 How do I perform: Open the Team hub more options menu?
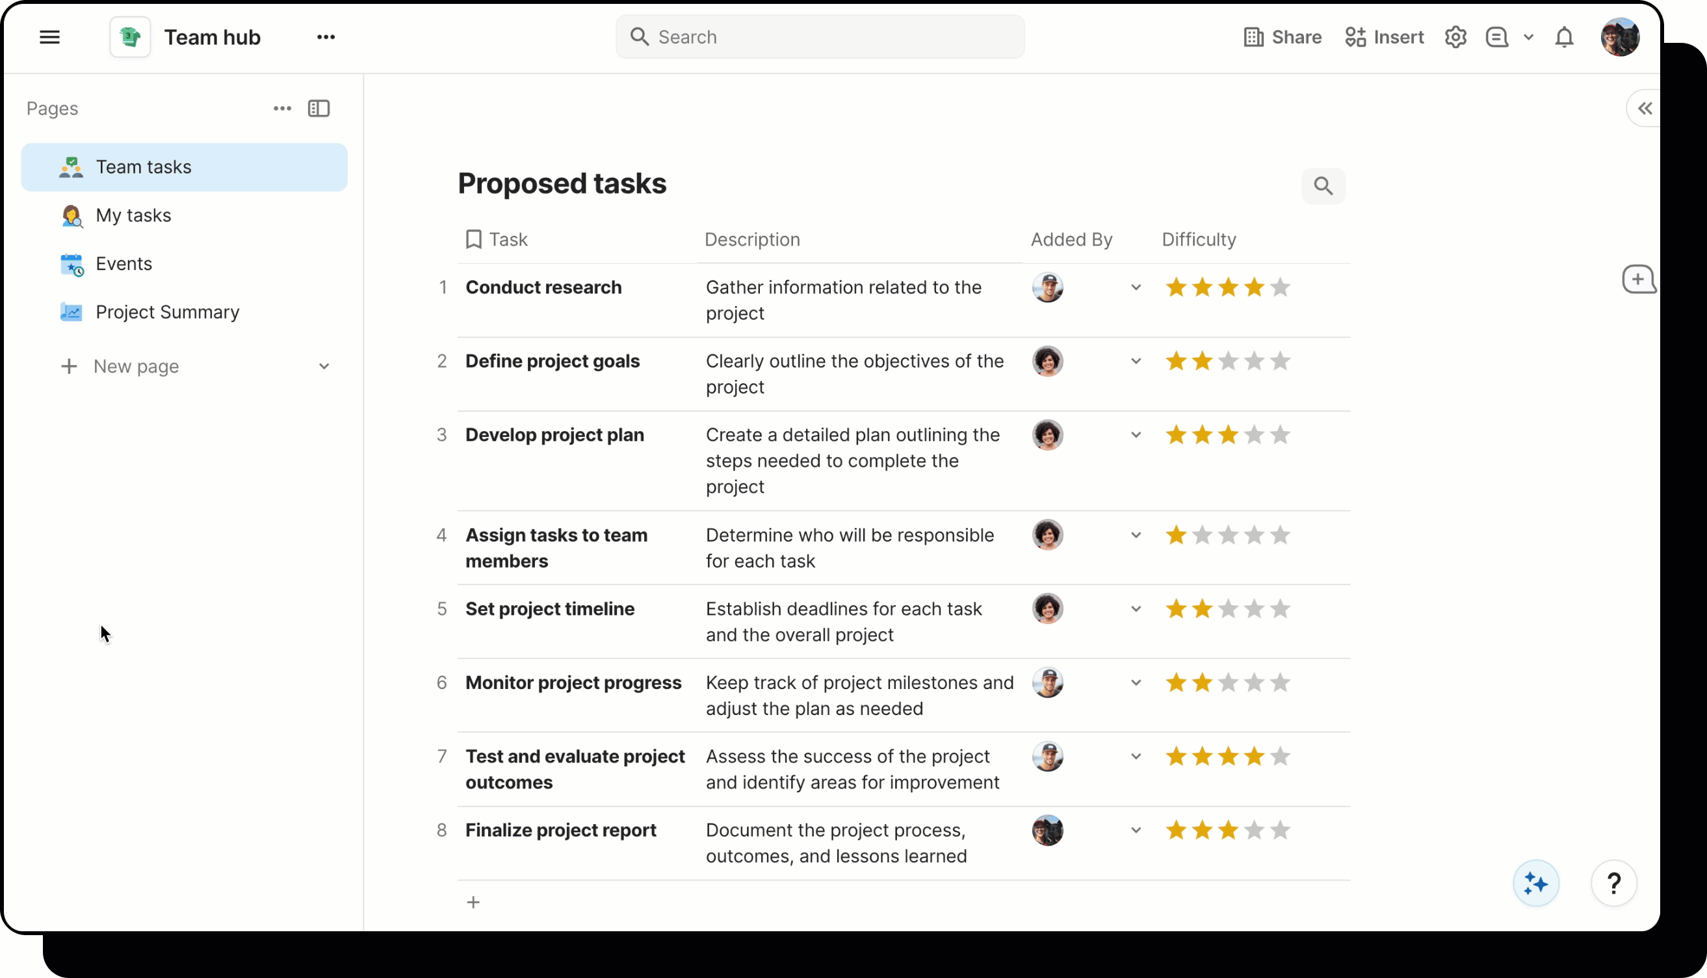[326, 37]
